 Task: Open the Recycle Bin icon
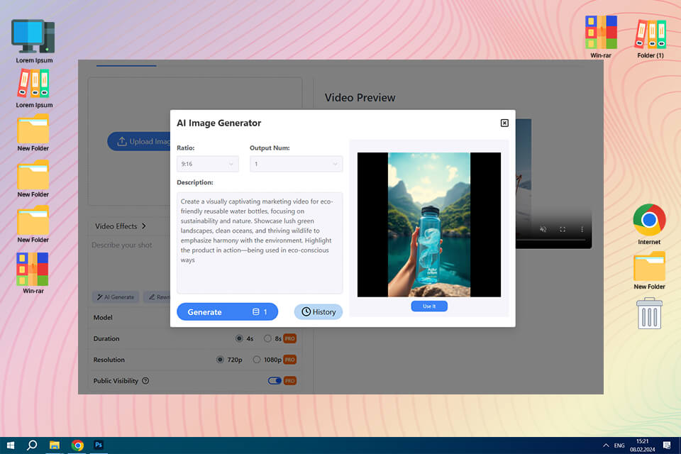point(649,314)
